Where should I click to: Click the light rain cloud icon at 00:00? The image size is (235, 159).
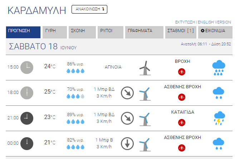[219, 144]
